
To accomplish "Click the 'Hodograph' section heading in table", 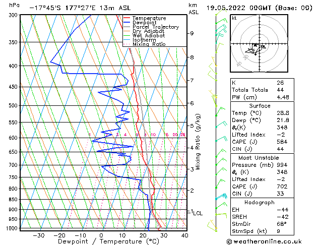I will point(260,202).
